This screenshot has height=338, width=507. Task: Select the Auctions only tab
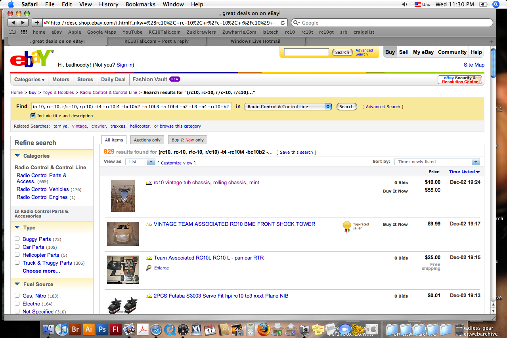point(147,140)
